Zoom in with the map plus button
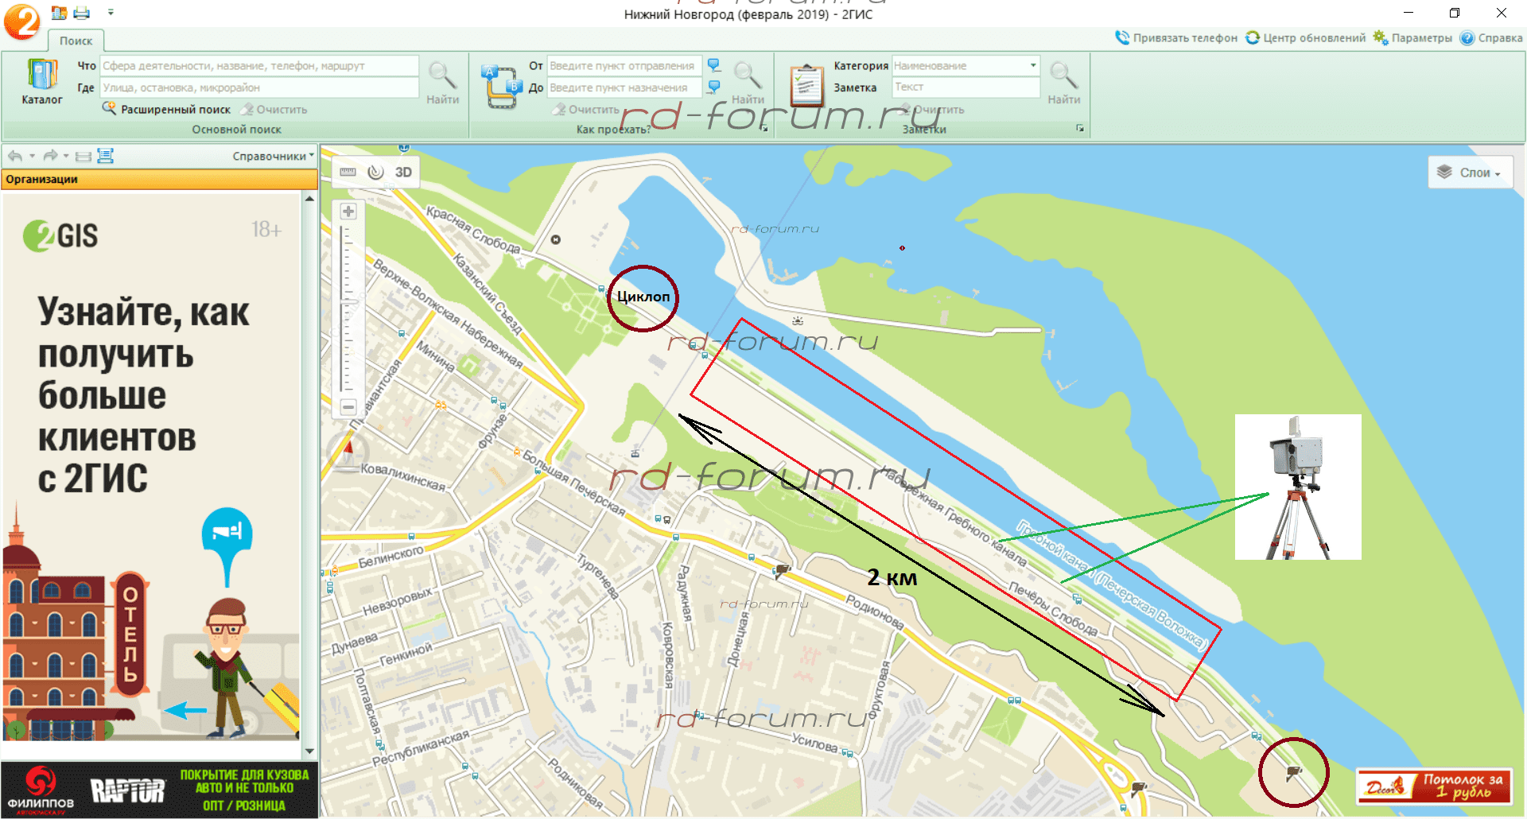This screenshot has height=819, width=1527. coord(348,211)
